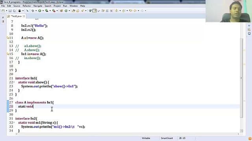This screenshot has width=252, height=141.
Task: Click the warning marker on line 11
Action: [x=8, y=38]
